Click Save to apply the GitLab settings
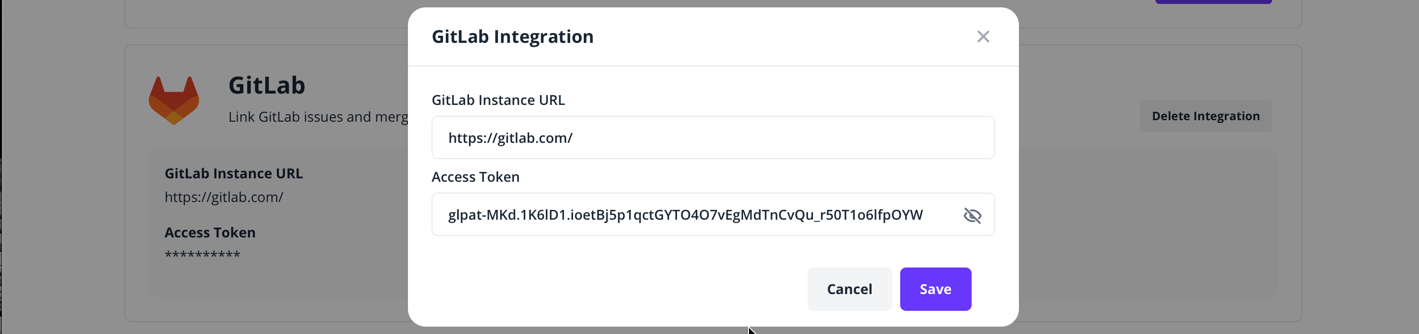This screenshot has height=334, width=1419. [935, 289]
